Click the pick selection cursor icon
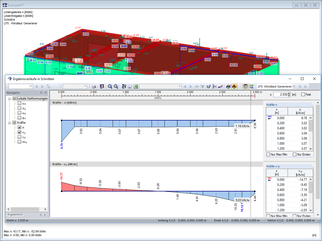This screenshot has height=241, width=322. tap(48, 86)
